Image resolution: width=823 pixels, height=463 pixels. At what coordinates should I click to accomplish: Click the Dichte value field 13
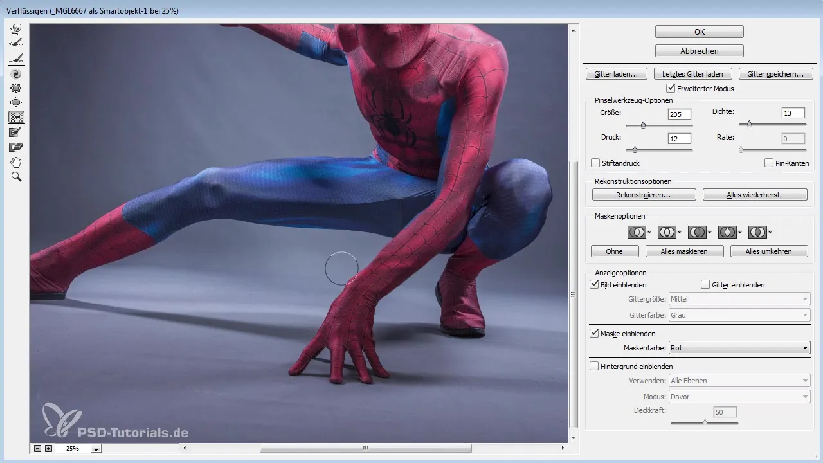pyautogui.click(x=793, y=113)
